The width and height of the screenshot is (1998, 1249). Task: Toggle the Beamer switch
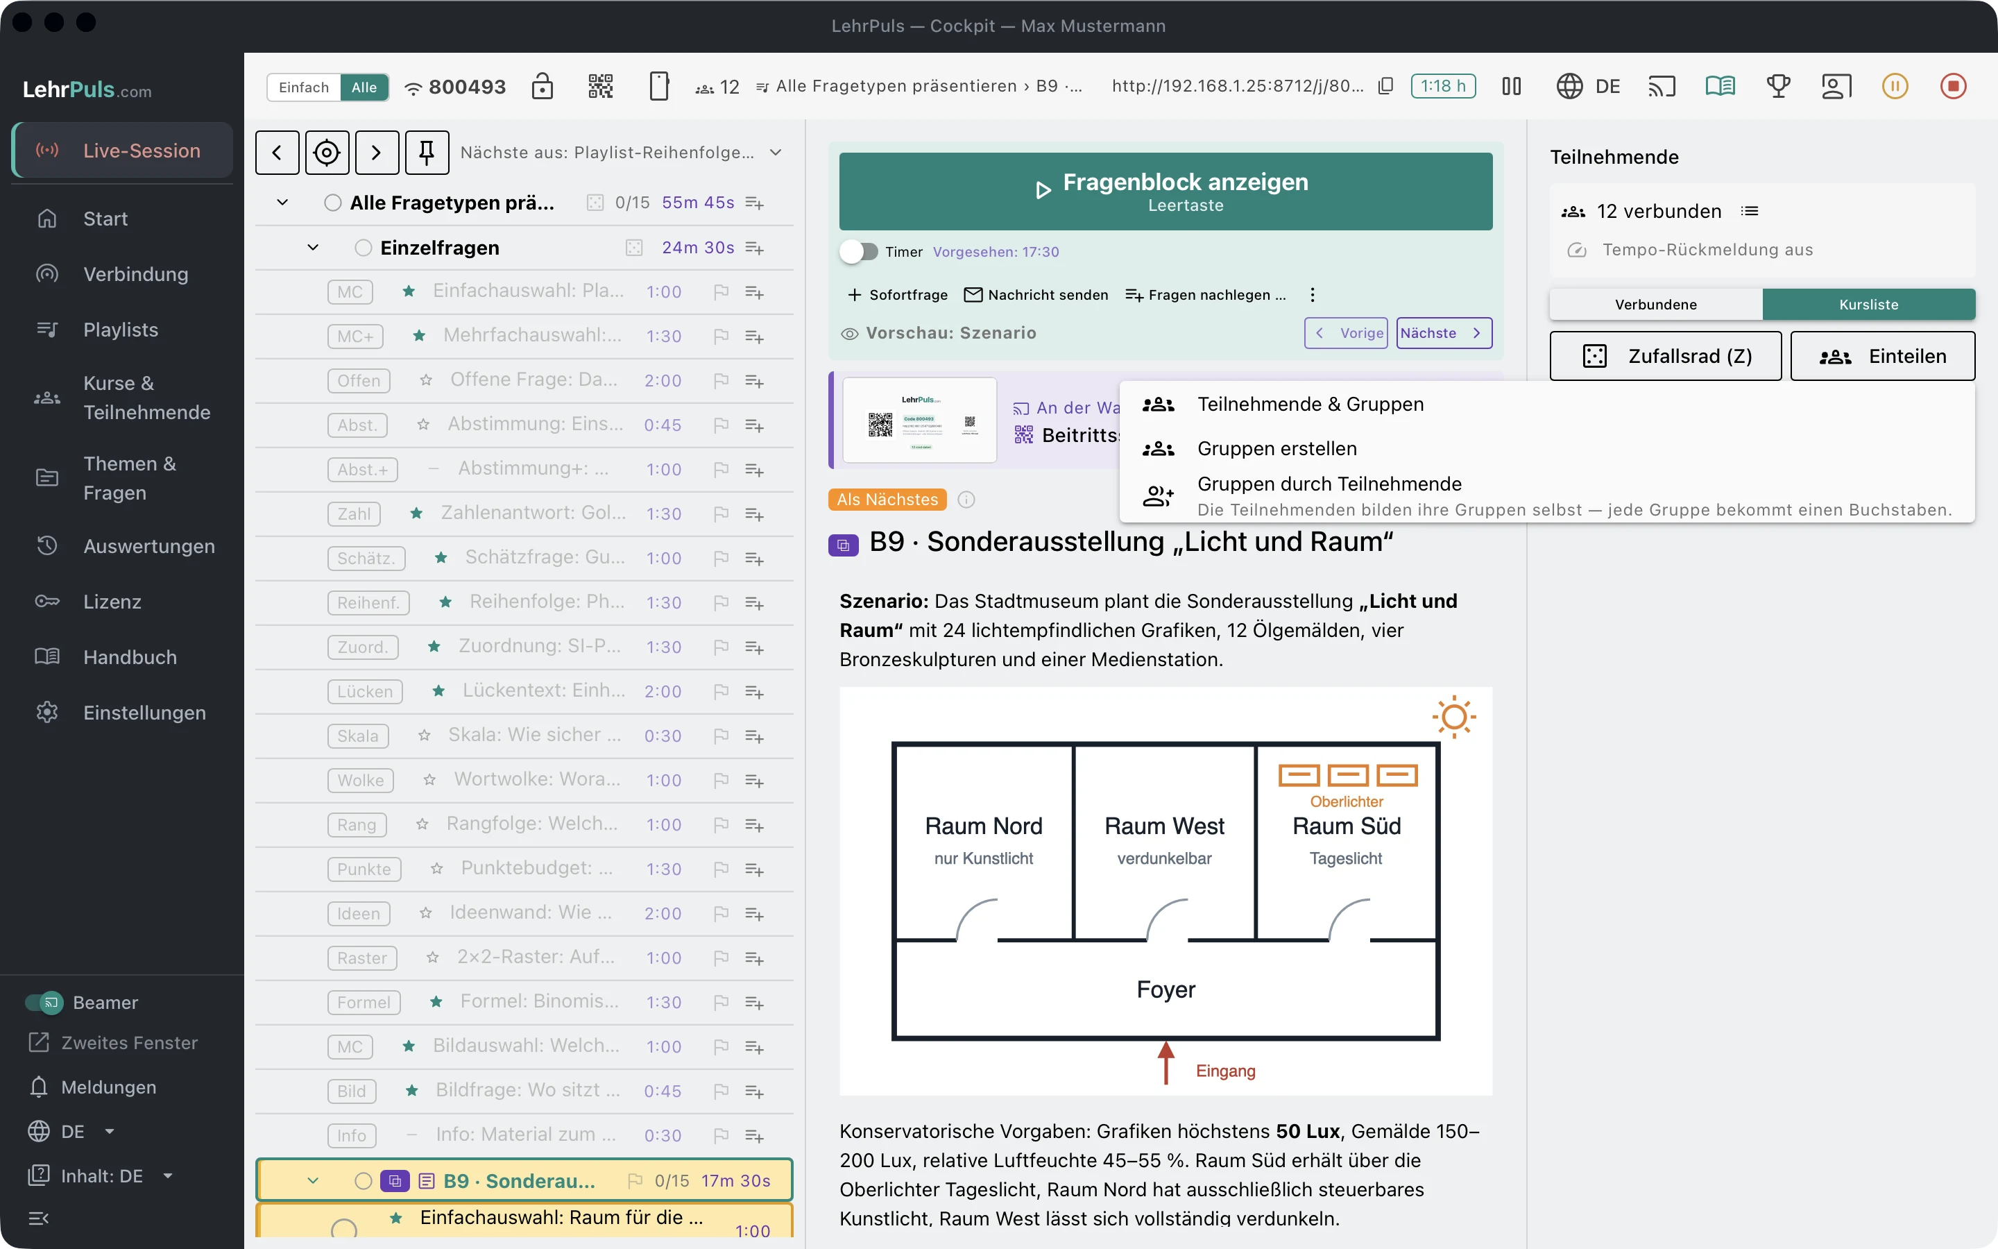click(44, 1002)
